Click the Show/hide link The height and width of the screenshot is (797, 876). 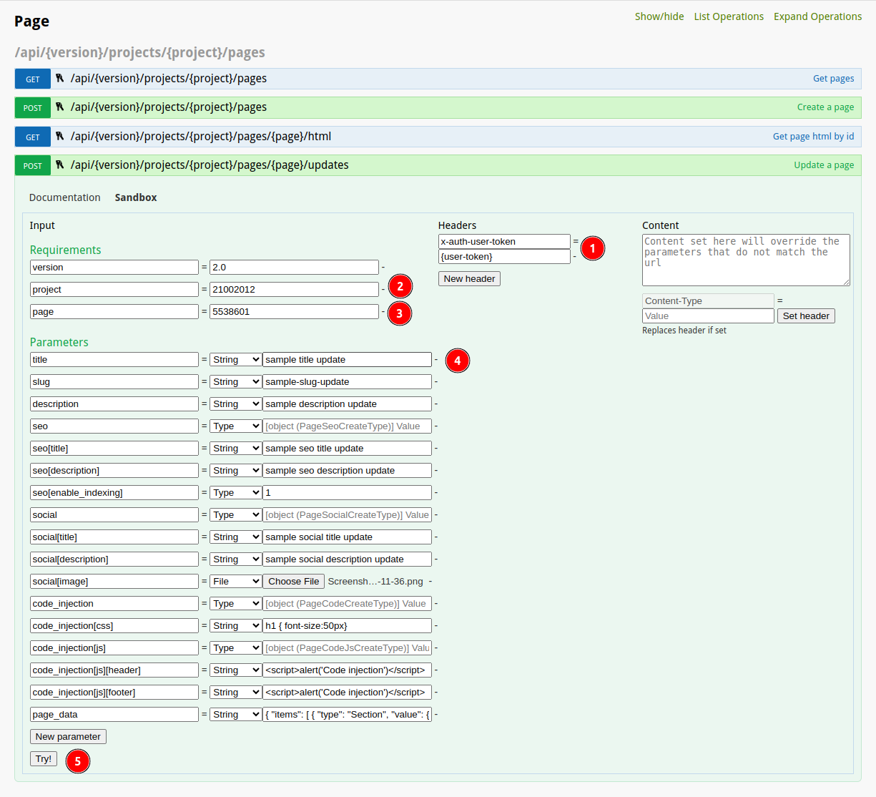click(x=659, y=16)
